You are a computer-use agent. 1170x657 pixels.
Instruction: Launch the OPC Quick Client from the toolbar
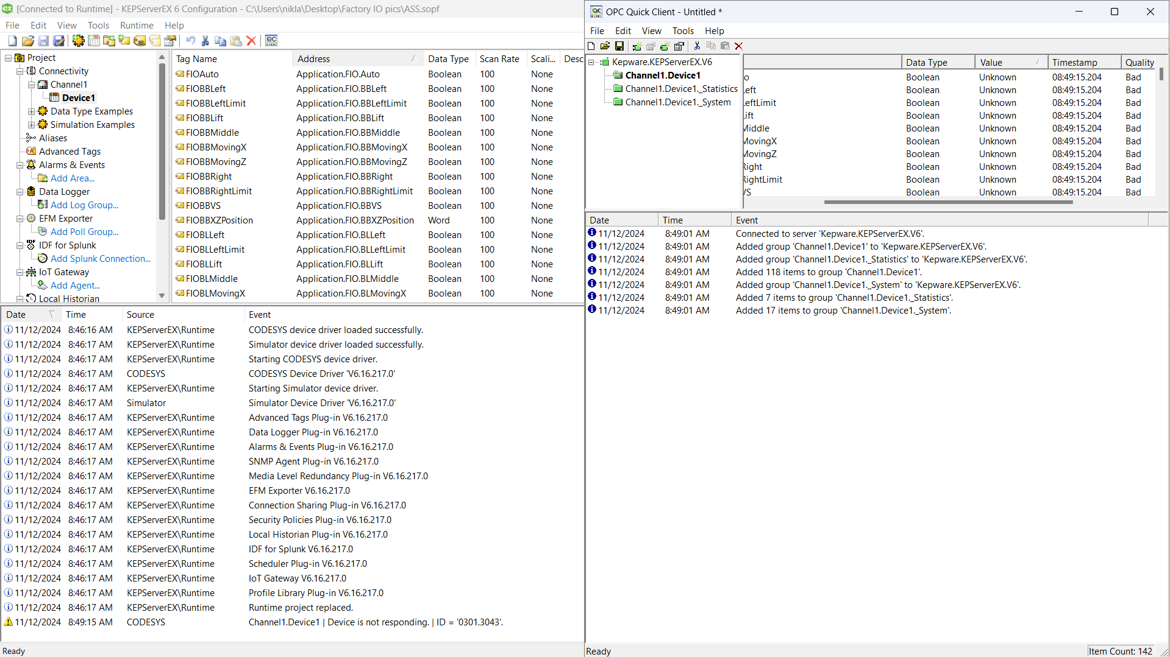[271, 41]
